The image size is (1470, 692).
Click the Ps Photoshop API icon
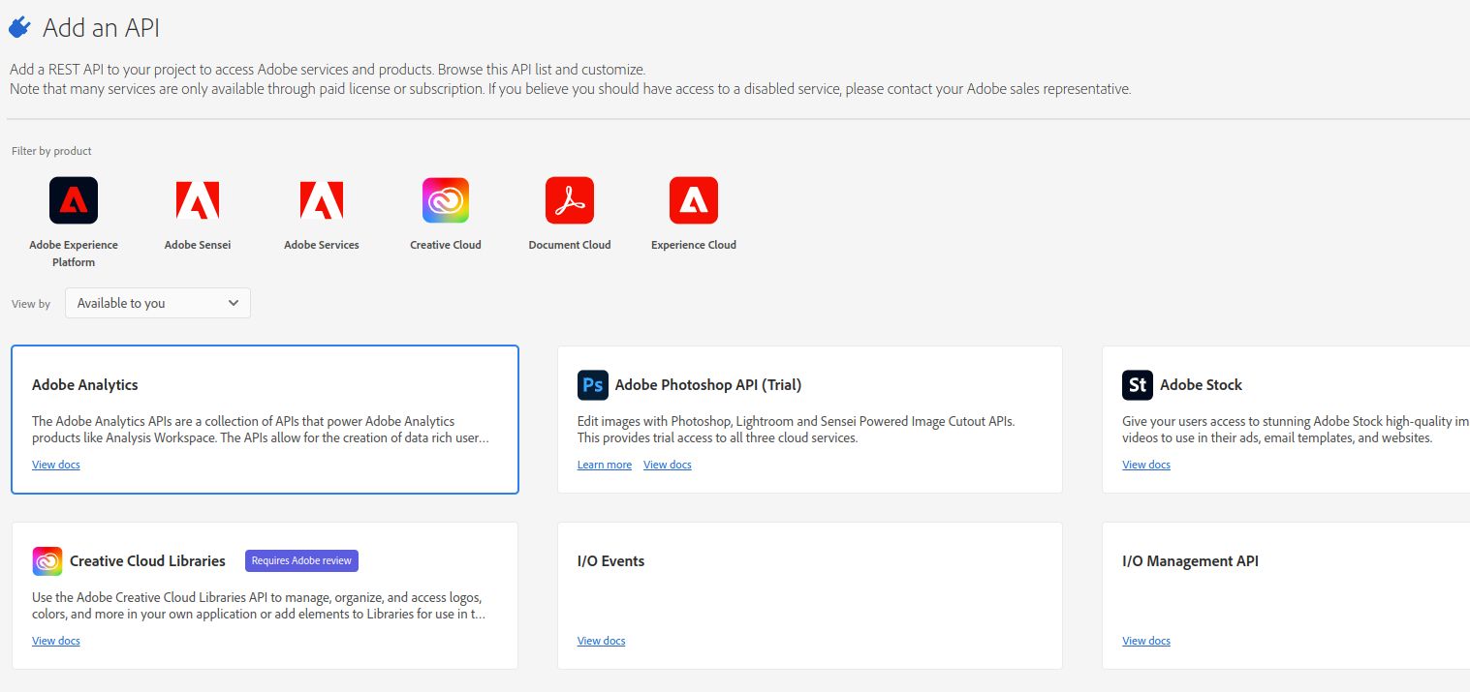(592, 384)
